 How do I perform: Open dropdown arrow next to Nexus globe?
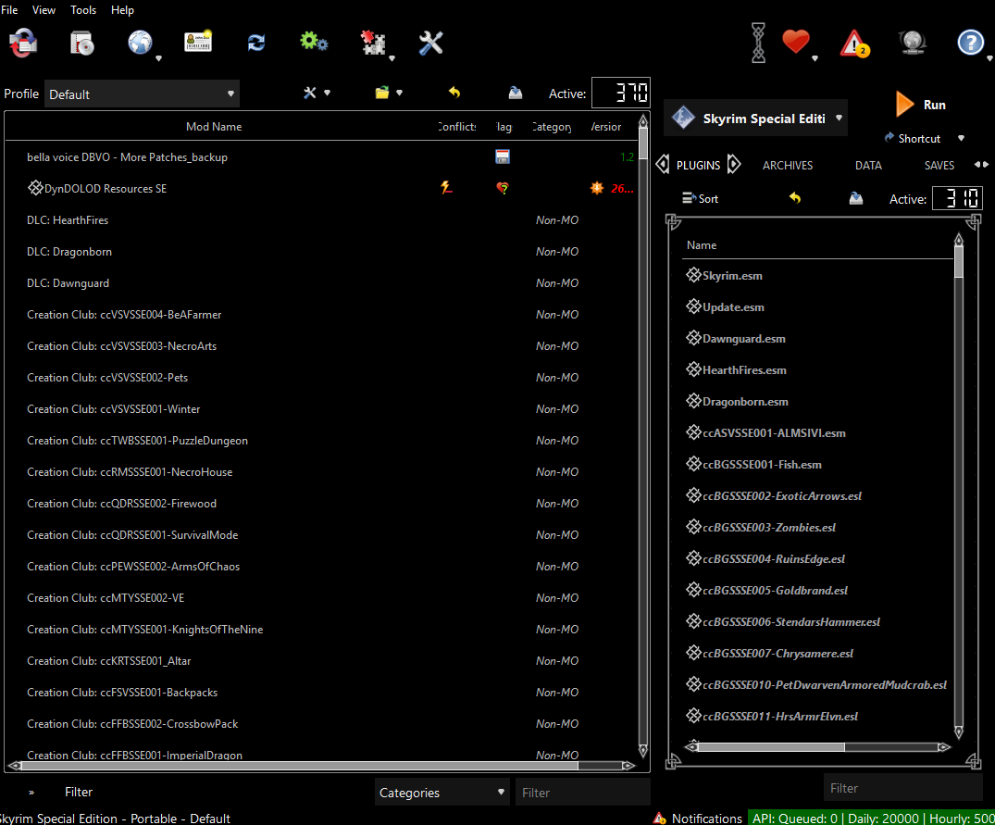tap(158, 58)
